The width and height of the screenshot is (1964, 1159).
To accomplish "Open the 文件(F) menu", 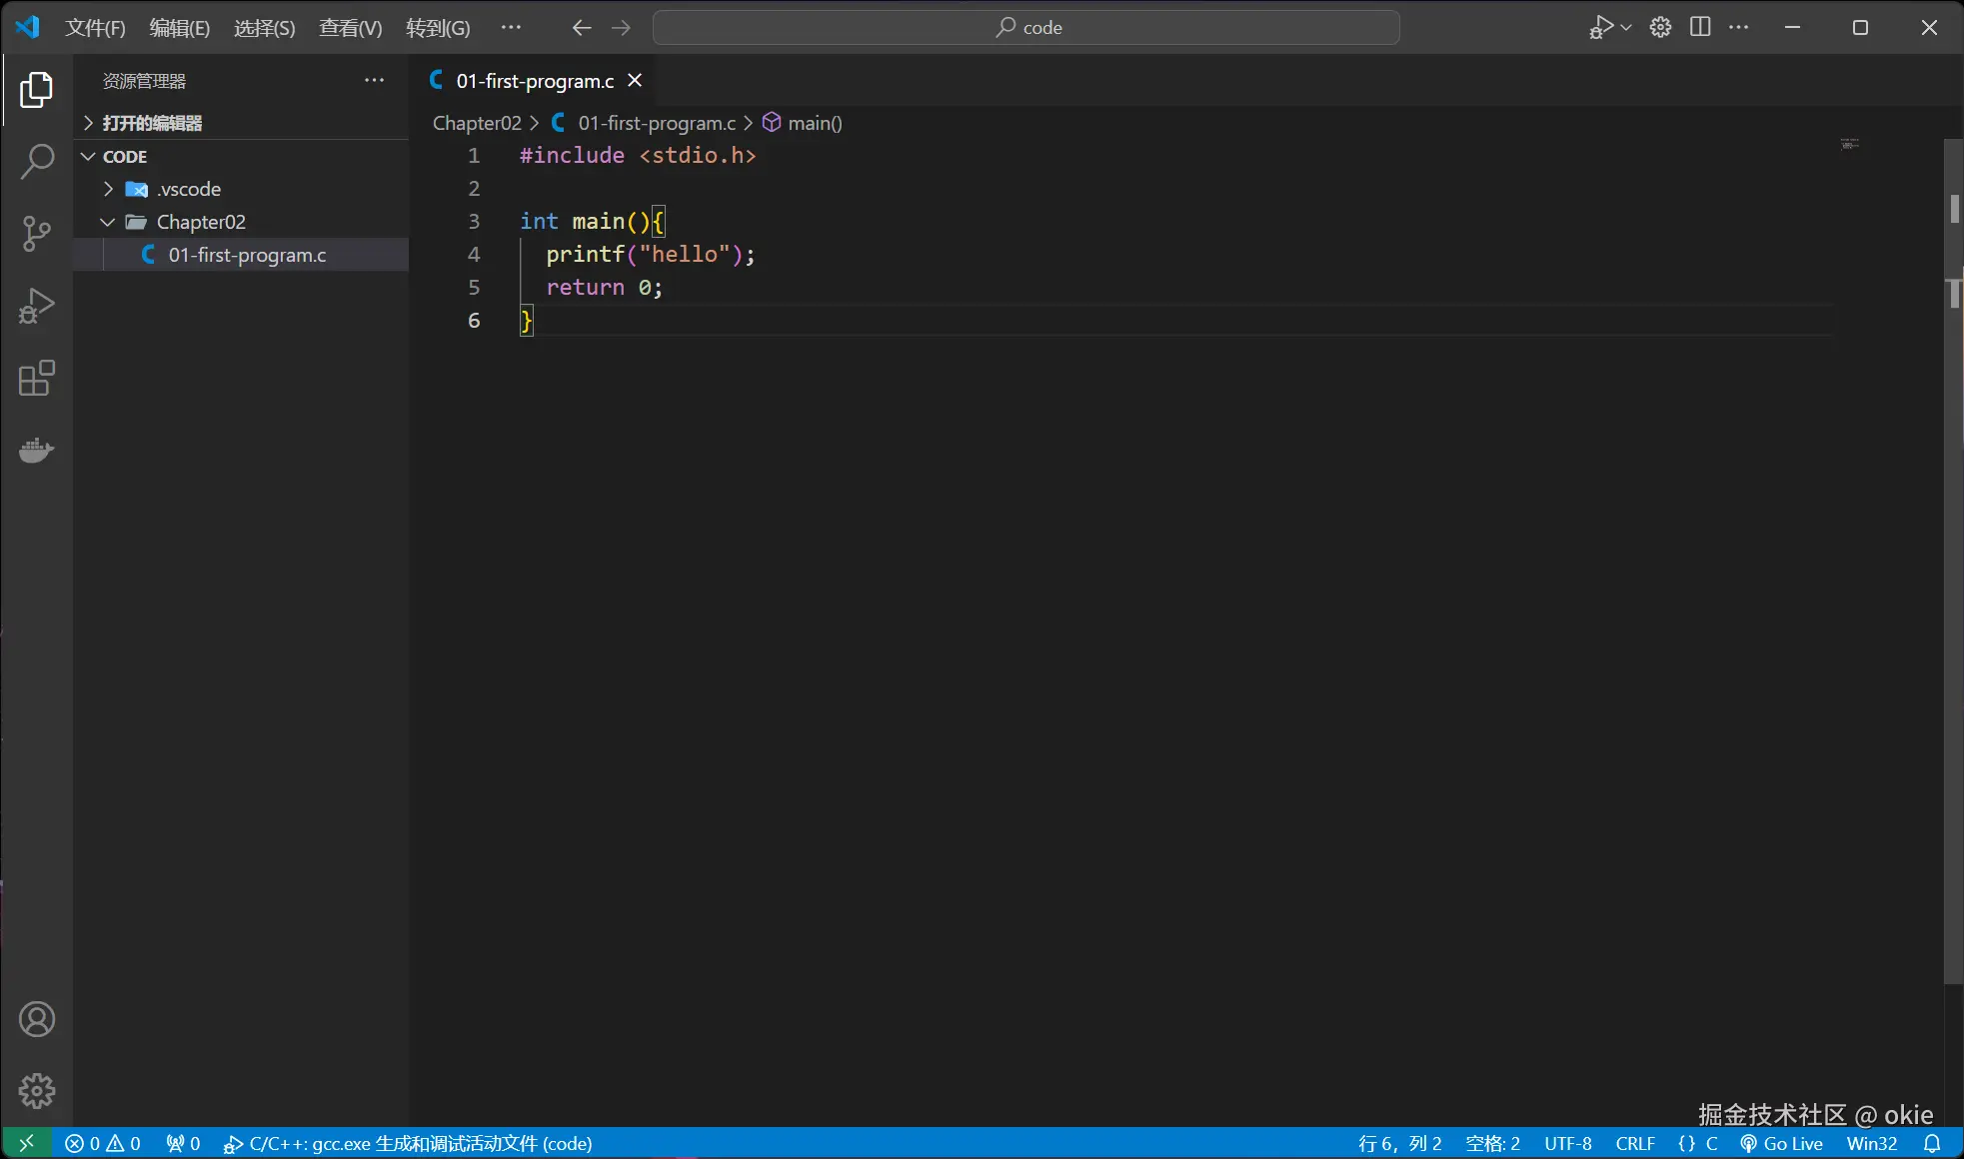I will (x=95, y=27).
